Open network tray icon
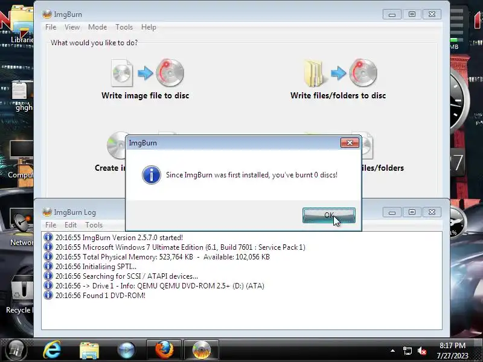 tap(407, 351)
